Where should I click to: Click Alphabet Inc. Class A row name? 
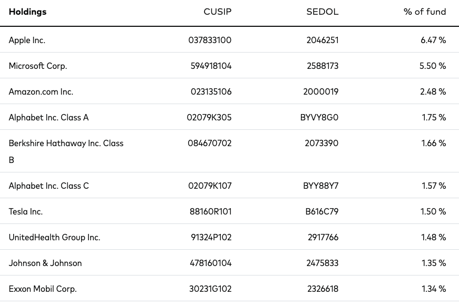click(48, 117)
